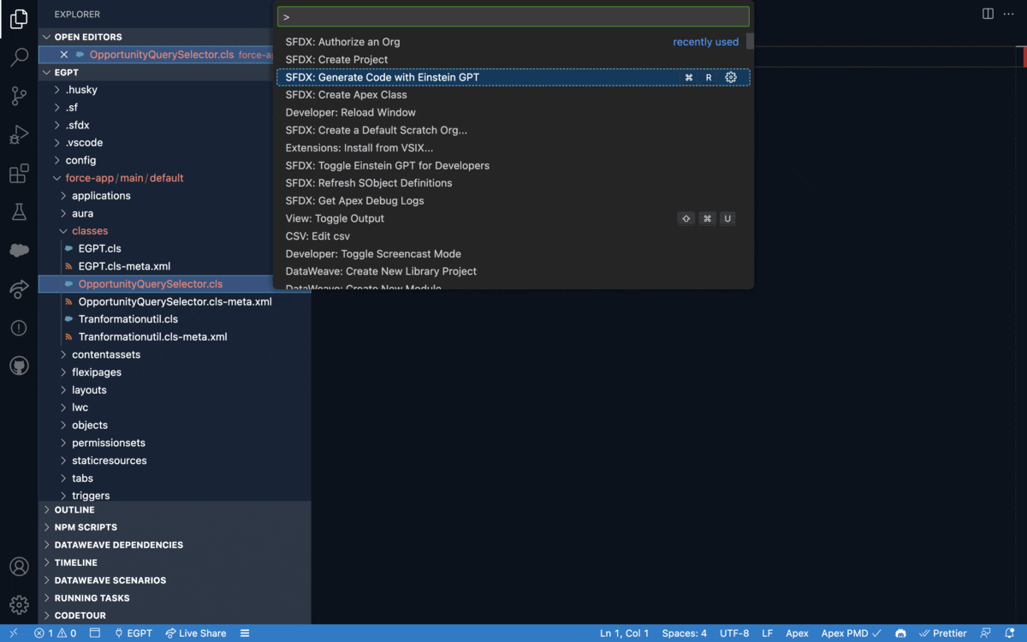Viewport: 1027px width, 642px height.
Task: Open the Extensions view
Action: (x=19, y=174)
